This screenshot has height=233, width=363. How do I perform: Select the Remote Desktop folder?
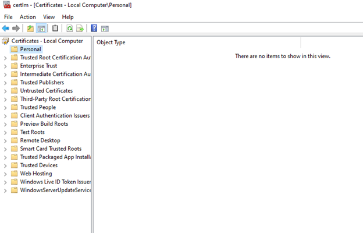[x=40, y=140]
